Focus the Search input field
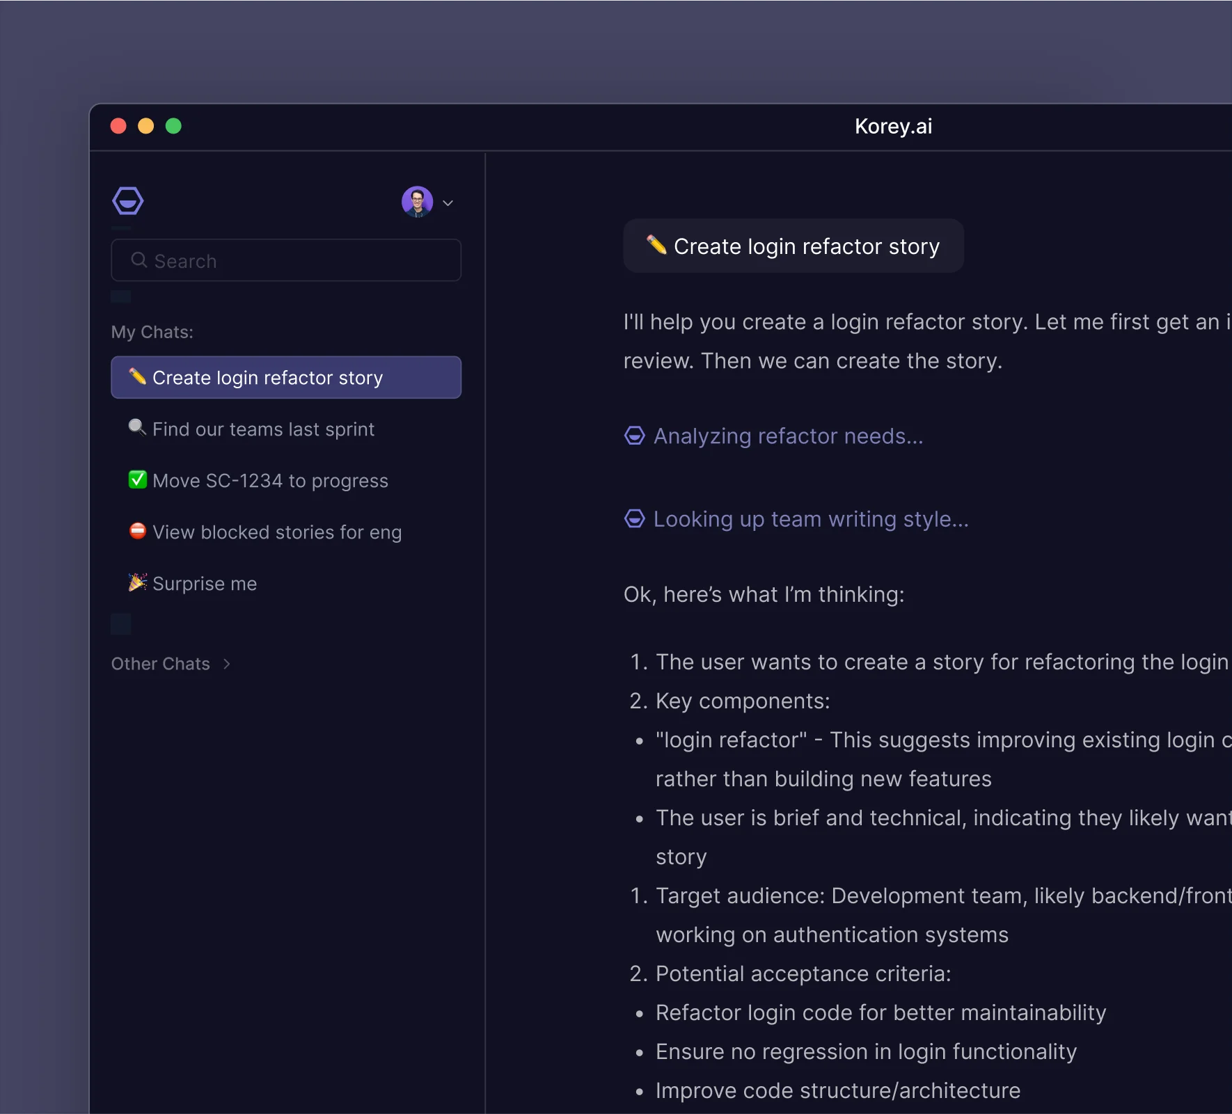This screenshot has height=1114, width=1232. point(286,260)
